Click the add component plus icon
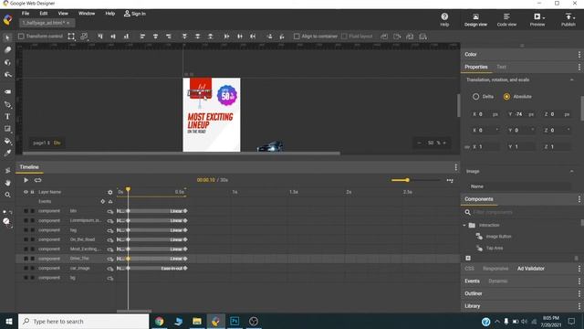Viewport: 584px width, 329px height. 468,258
